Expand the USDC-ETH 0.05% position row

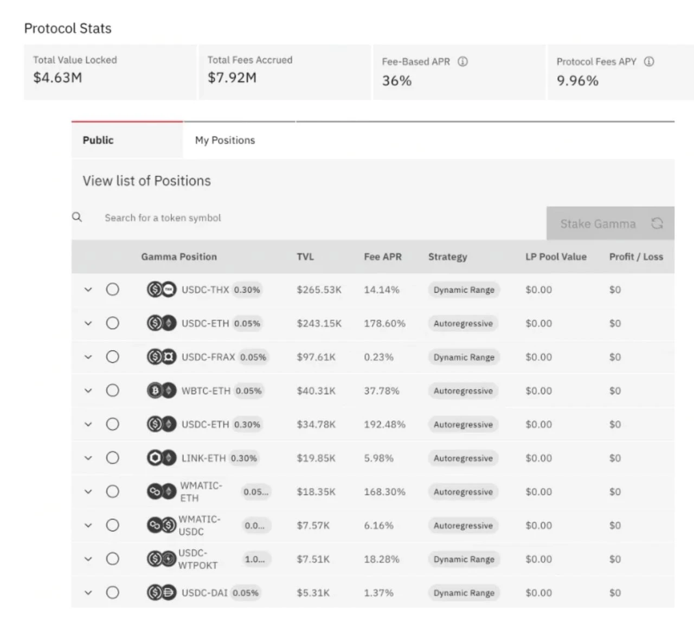coord(88,324)
